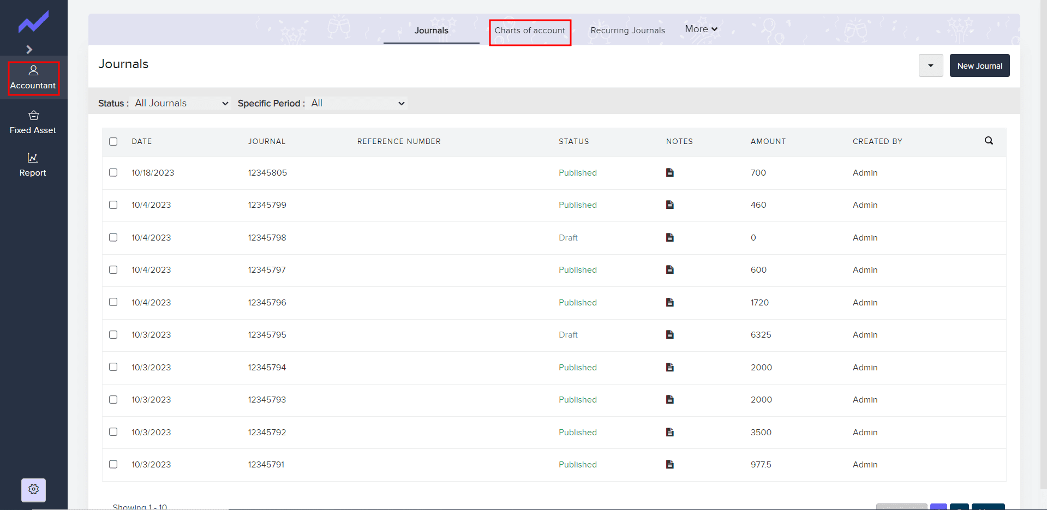Click the AMOUNT column header
The image size is (1047, 510).
[x=768, y=142]
